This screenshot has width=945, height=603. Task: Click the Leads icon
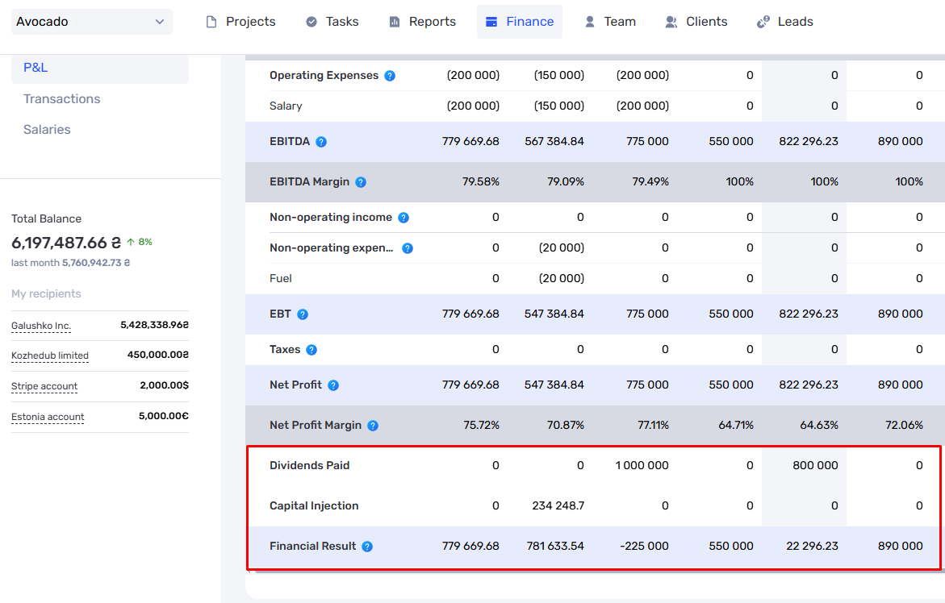tap(763, 22)
